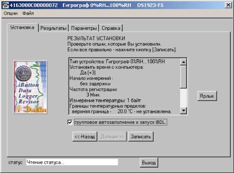Click the Записать button
Screen dimensions: 234x173
click(x=141, y=136)
